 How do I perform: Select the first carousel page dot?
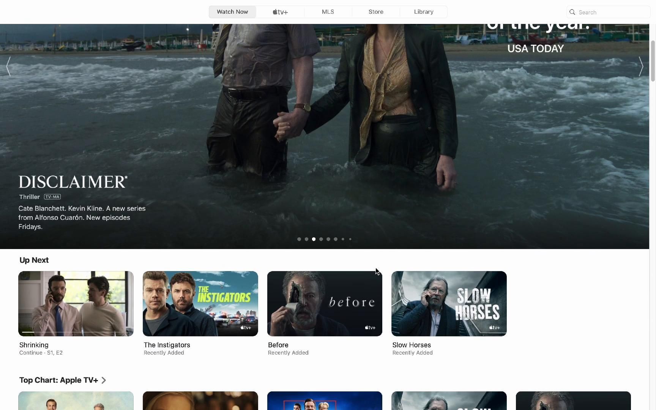(x=299, y=239)
